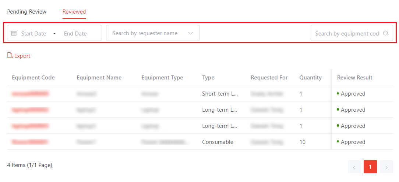The width and height of the screenshot is (399, 182).
Task: Switch to the Pending Review tab
Action: [27, 12]
